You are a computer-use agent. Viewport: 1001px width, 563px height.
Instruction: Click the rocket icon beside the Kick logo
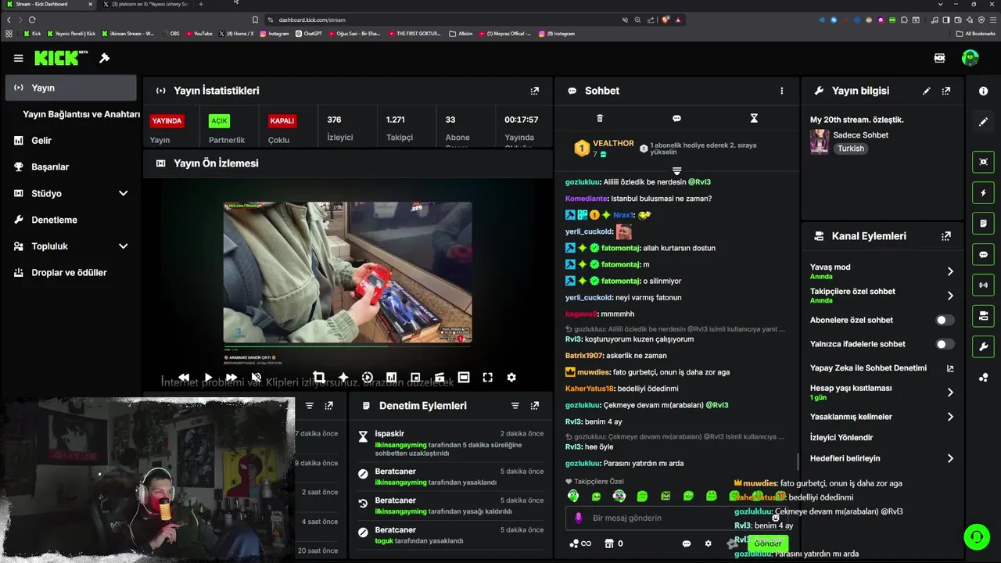pos(104,58)
